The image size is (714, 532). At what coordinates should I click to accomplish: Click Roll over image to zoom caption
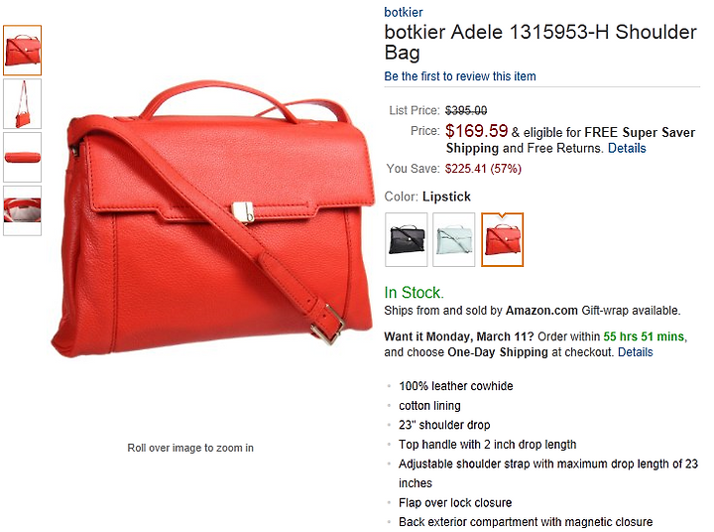(x=190, y=448)
